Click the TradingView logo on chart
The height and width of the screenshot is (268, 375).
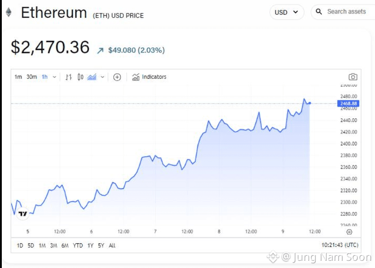23,213
